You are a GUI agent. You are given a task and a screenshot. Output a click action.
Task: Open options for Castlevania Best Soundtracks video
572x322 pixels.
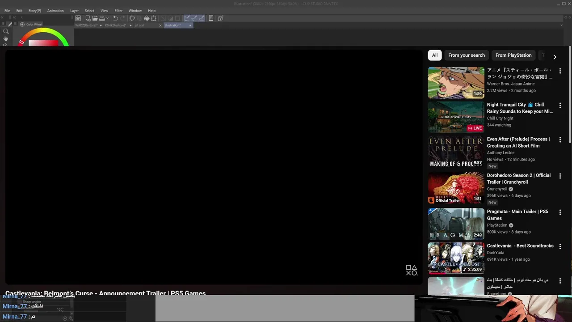pos(560,246)
